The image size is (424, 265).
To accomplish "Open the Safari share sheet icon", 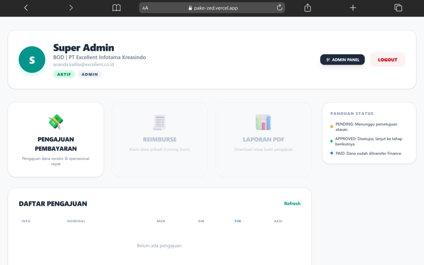I will click(x=308, y=8).
